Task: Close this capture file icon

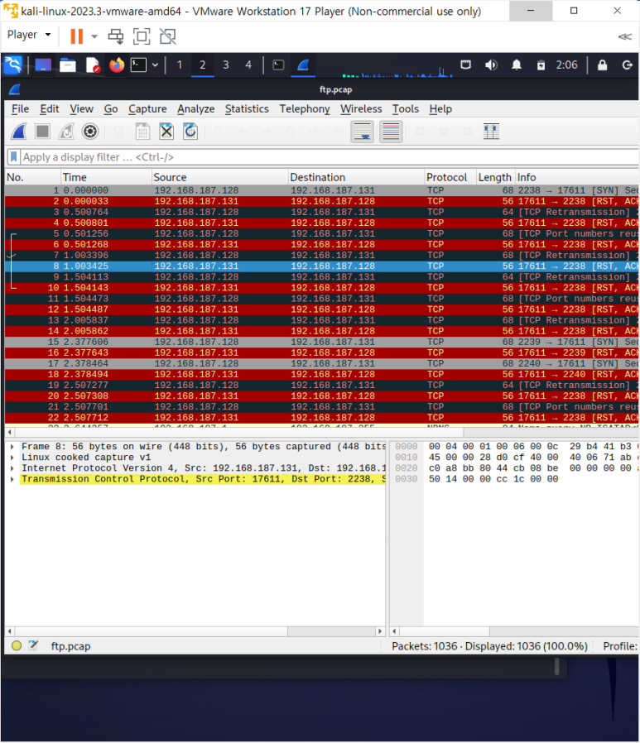Action: click(166, 132)
